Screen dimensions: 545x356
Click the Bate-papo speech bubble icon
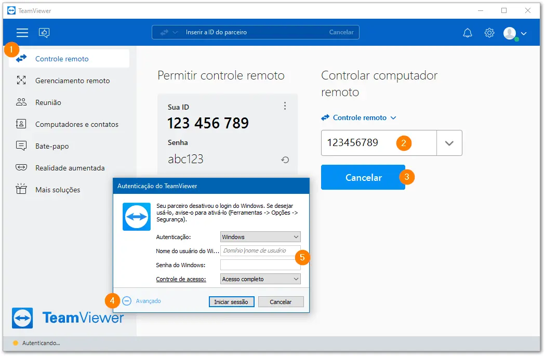pyautogui.click(x=21, y=146)
